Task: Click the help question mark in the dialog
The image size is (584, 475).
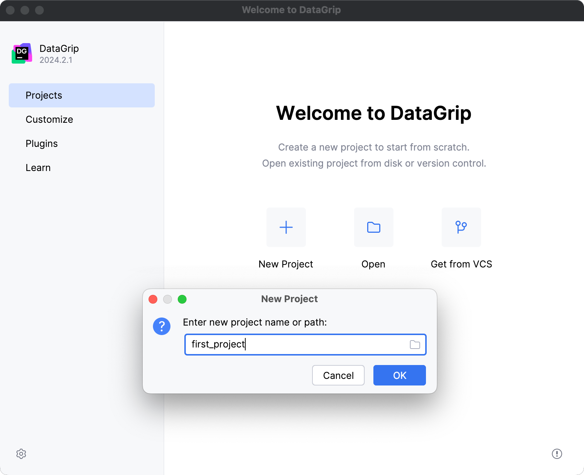Action: pos(162,326)
